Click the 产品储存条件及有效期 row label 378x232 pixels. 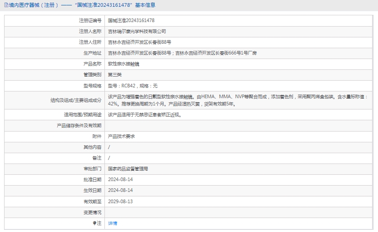(x=79, y=126)
